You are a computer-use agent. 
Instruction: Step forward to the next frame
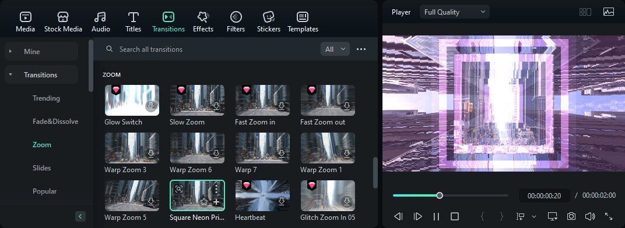point(417,216)
